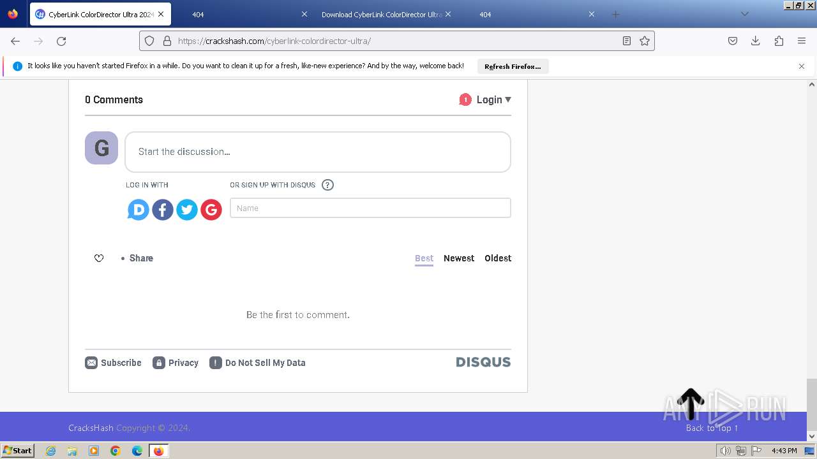The height and width of the screenshot is (459, 817).
Task: Click the system clock showing 4:43 PM
Action: (784, 451)
